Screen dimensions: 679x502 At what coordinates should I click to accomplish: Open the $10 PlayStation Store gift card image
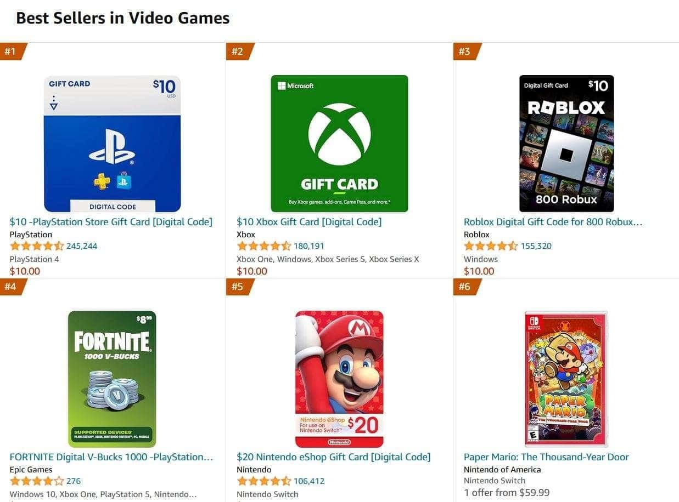[112, 144]
